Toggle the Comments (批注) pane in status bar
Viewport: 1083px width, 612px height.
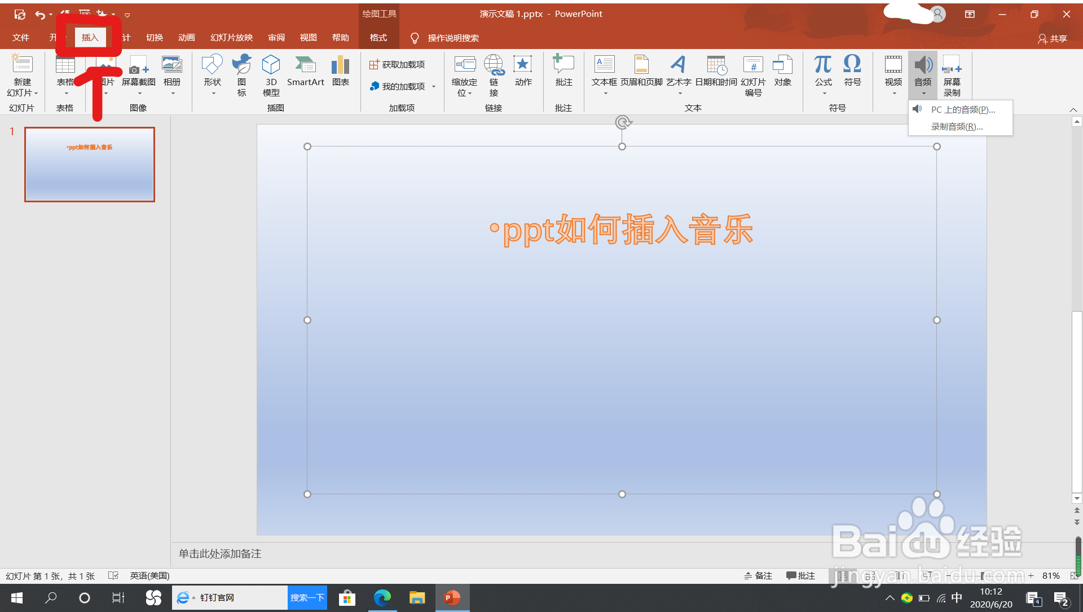point(801,575)
